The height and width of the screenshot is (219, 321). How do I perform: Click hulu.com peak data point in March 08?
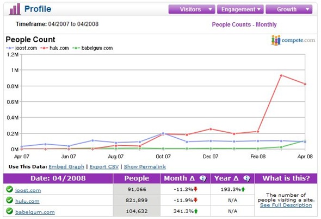click(281, 75)
